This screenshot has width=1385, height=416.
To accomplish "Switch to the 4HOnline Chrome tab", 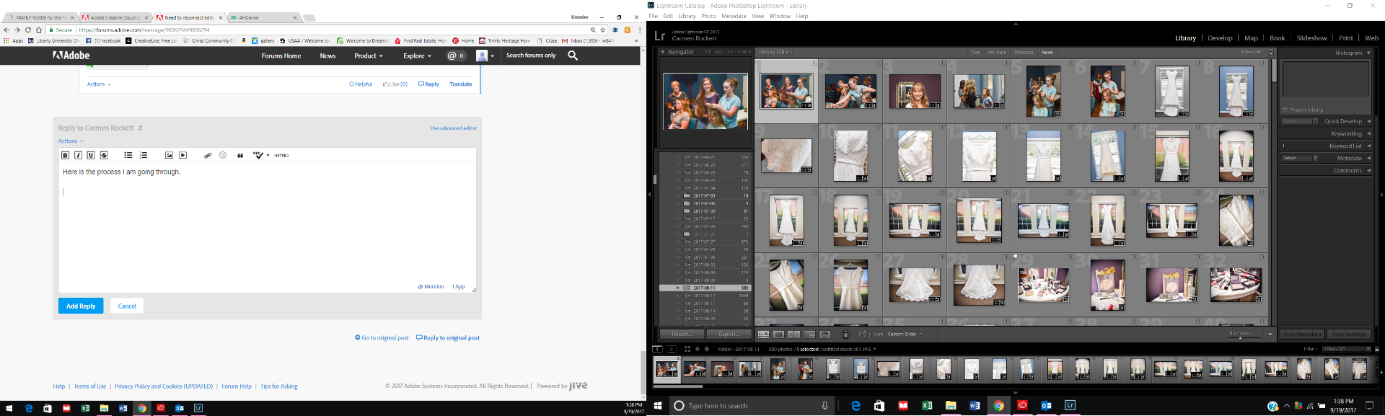I will click(x=263, y=17).
